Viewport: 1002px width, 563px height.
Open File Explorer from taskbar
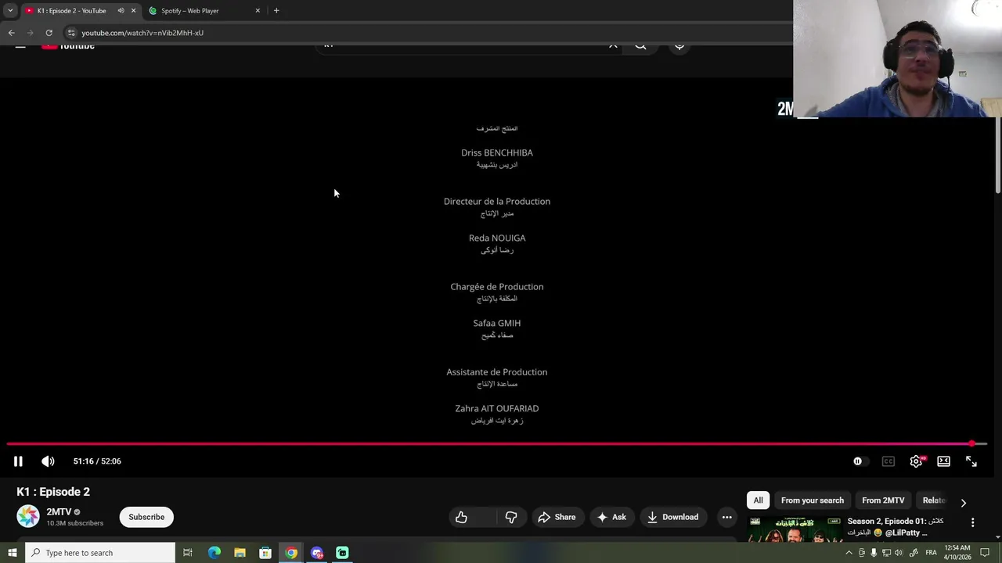(240, 553)
